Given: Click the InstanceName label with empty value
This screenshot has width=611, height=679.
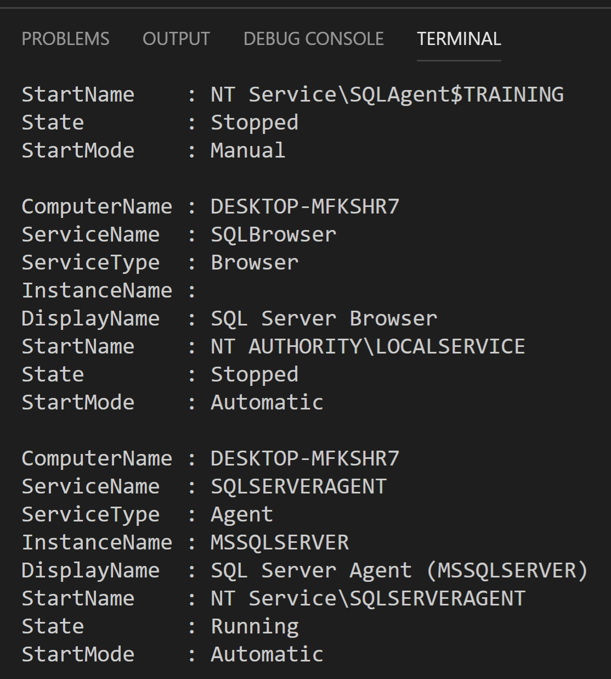Looking at the screenshot, I should (x=97, y=290).
